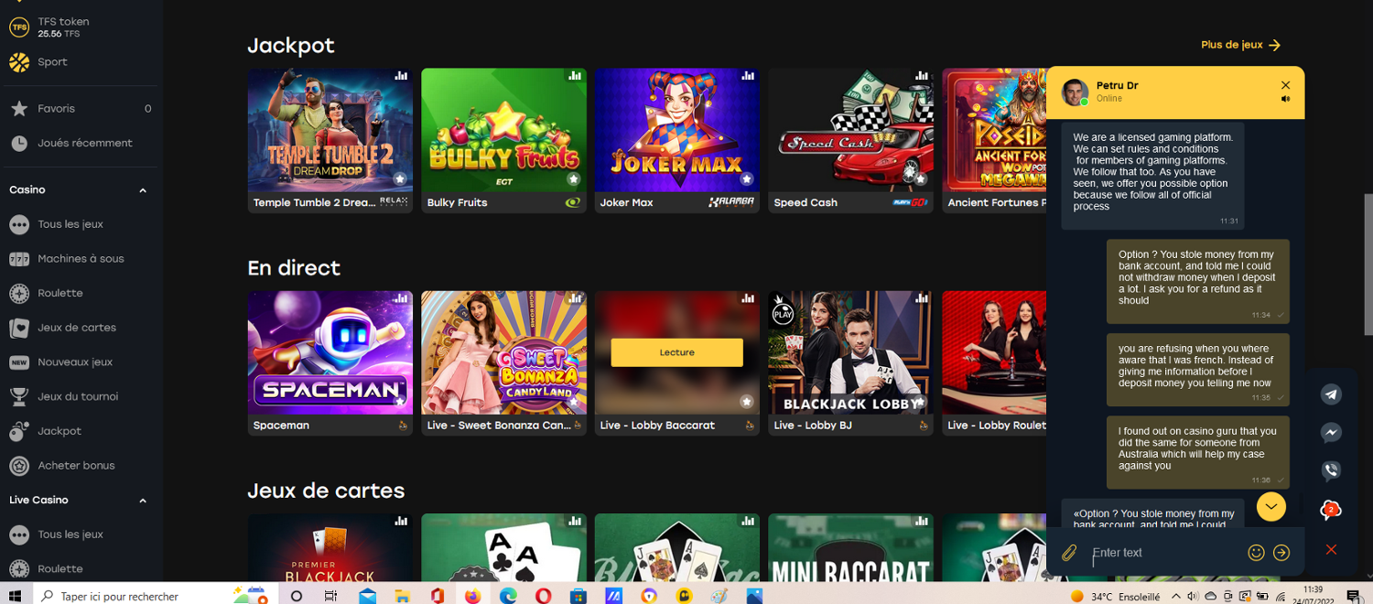Follow the Plus de jeux link

coord(1240,45)
